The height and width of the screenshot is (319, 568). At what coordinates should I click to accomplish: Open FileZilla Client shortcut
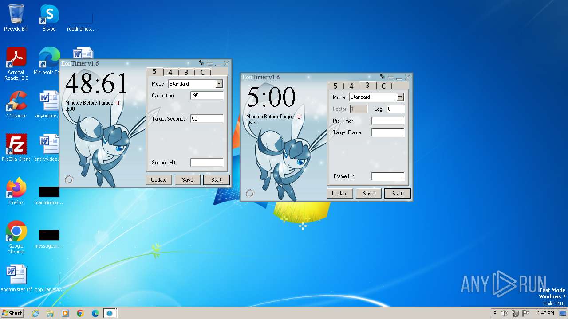coord(16,148)
